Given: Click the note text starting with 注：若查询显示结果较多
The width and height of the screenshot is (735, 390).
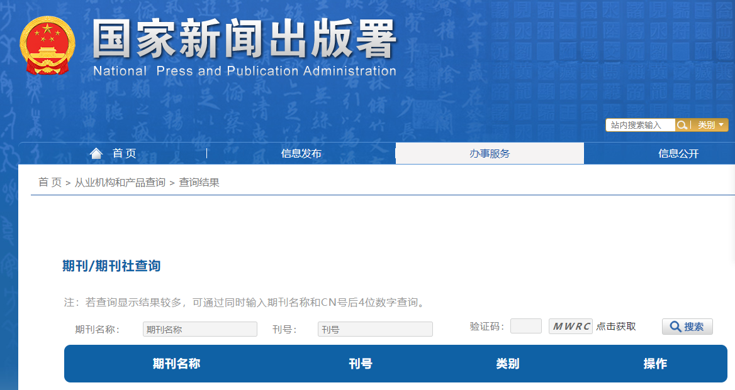Looking at the screenshot, I should [245, 303].
